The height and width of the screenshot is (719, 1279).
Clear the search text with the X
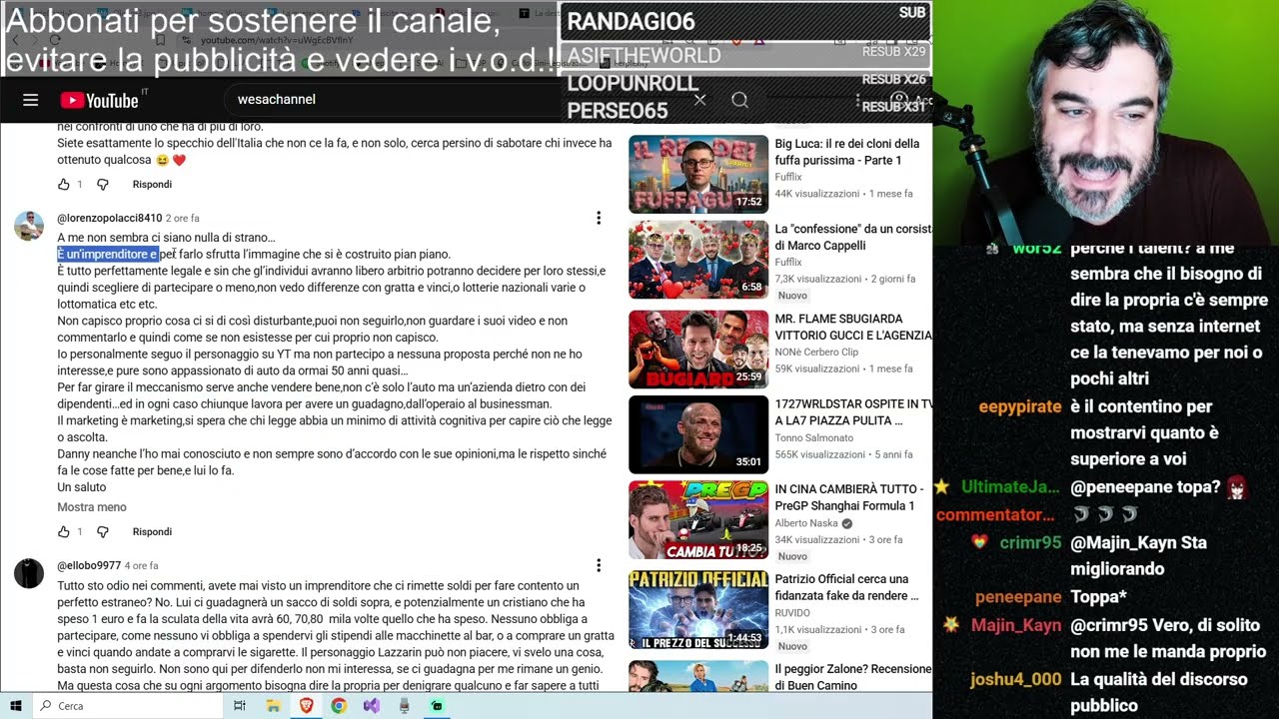point(699,100)
